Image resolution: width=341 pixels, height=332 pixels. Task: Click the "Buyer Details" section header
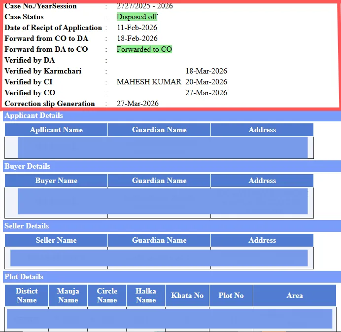click(x=172, y=166)
